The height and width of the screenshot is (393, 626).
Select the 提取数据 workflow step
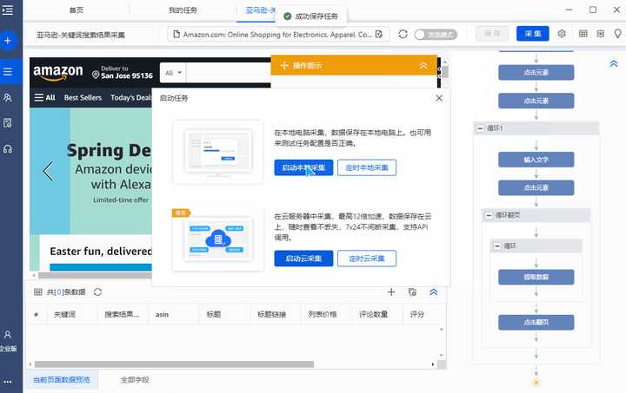click(536, 277)
